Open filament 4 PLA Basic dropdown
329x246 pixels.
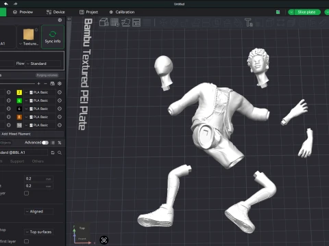point(40,100)
